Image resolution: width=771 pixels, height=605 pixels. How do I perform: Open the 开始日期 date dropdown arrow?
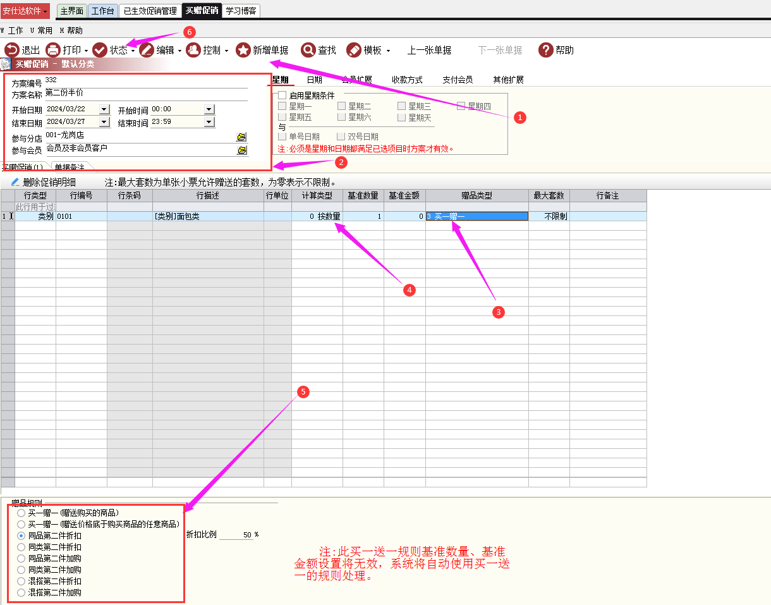(104, 109)
